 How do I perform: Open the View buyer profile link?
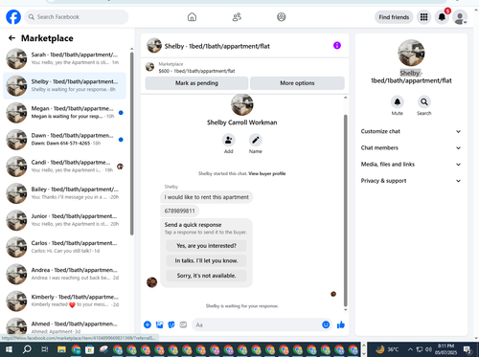[x=267, y=173]
